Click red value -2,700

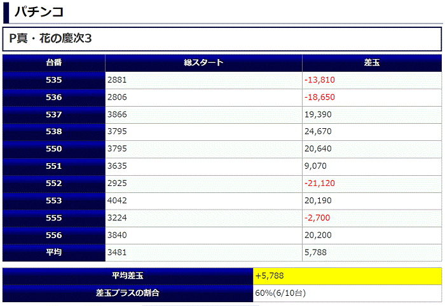pos(317,218)
